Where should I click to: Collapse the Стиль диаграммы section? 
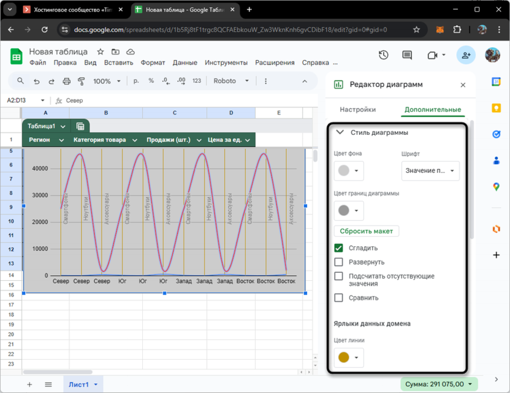pyautogui.click(x=340, y=132)
